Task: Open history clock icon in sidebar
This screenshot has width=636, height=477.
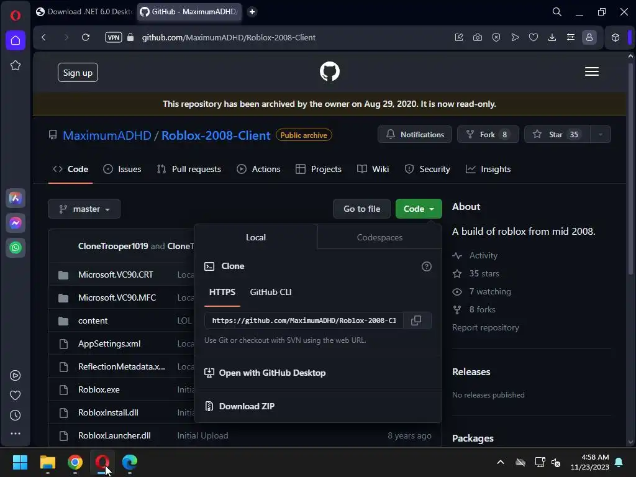Action: point(15,415)
